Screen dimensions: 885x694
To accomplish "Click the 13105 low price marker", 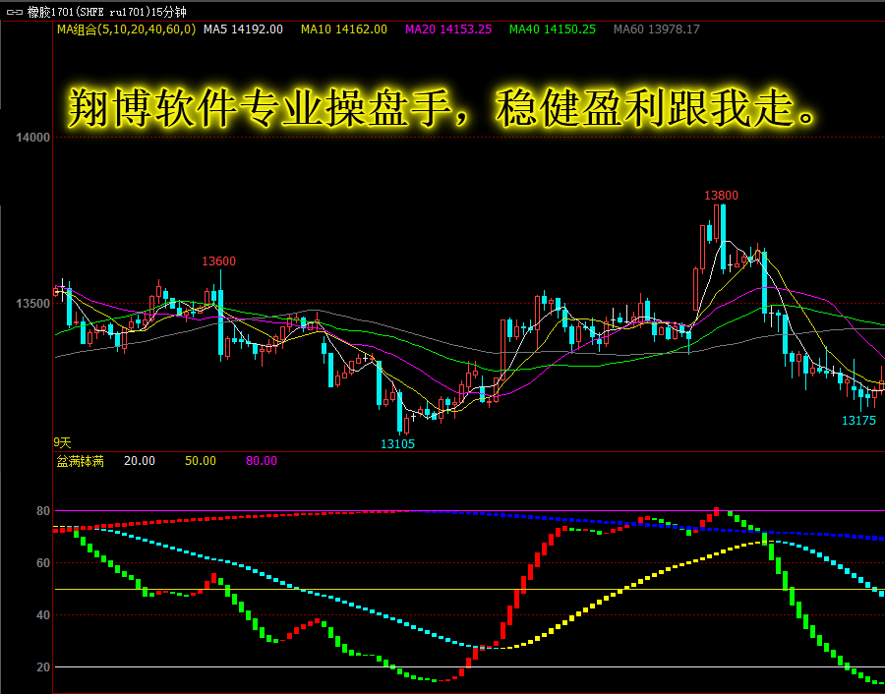I will [397, 444].
